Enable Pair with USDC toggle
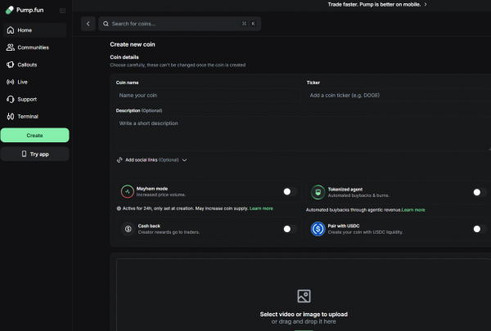This screenshot has width=491, height=331. click(480, 229)
